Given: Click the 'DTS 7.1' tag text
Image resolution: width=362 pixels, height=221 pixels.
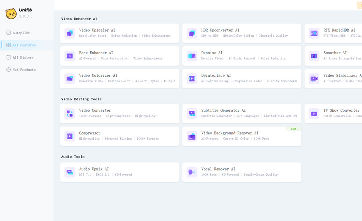Looking at the screenshot, I should click(85, 175).
